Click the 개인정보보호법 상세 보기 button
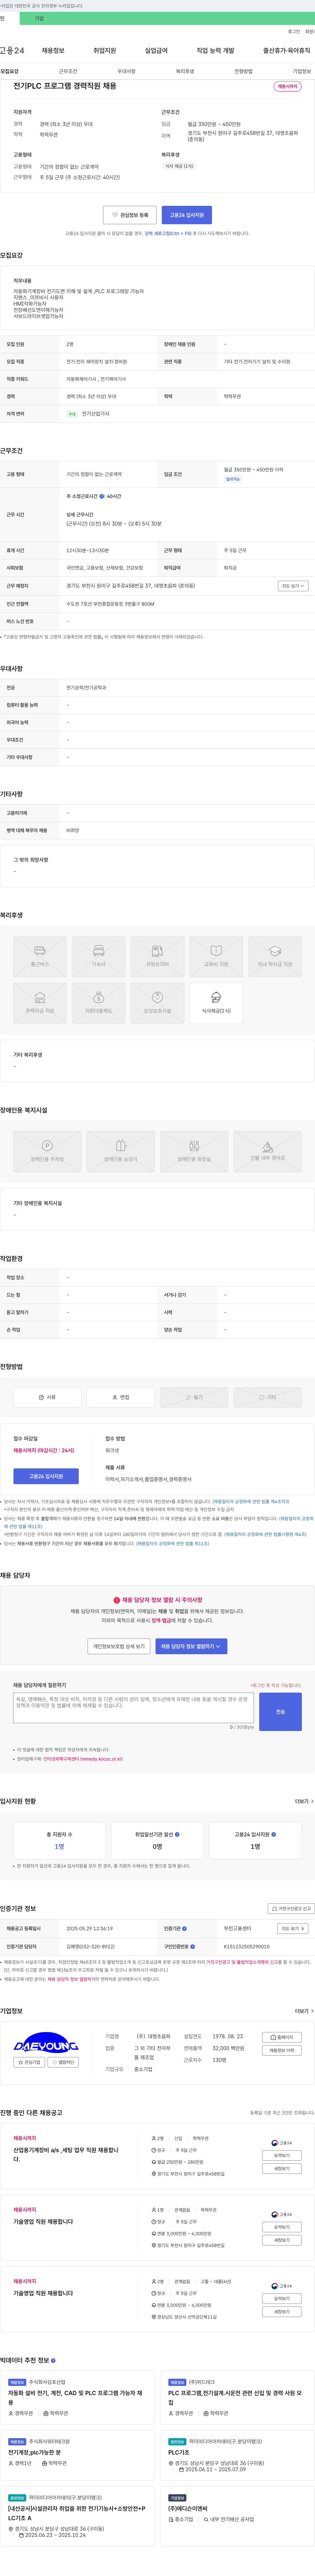Viewport: 315px width, 2576px height. 119,1646
